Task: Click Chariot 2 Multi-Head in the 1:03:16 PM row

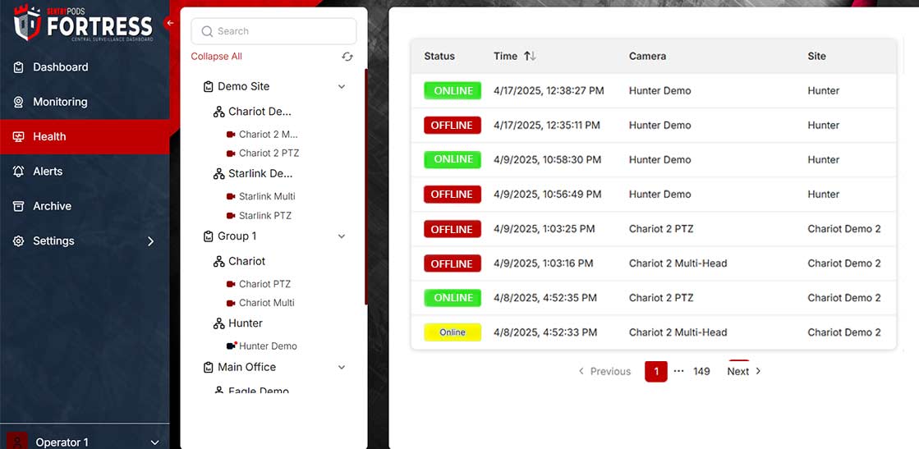Action: click(678, 263)
